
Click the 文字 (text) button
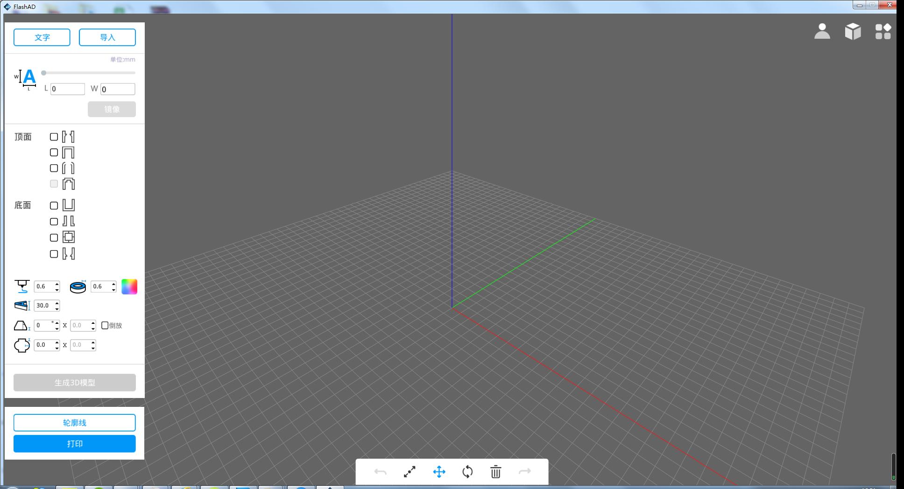point(42,37)
